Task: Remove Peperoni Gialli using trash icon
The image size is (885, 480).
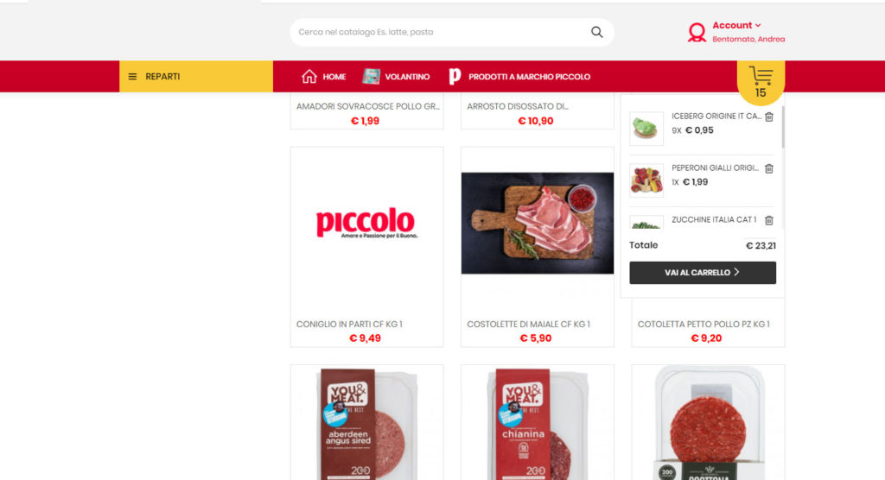Action: (x=768, y=168)
